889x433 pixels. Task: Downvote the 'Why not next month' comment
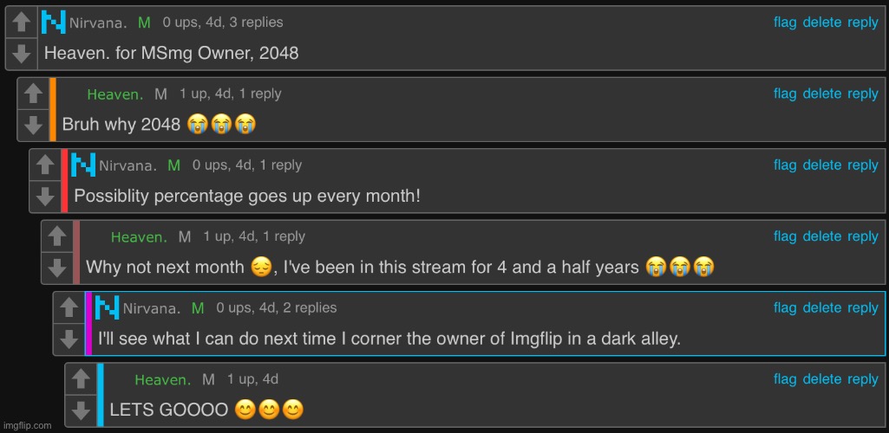click(x=57, y=268)
